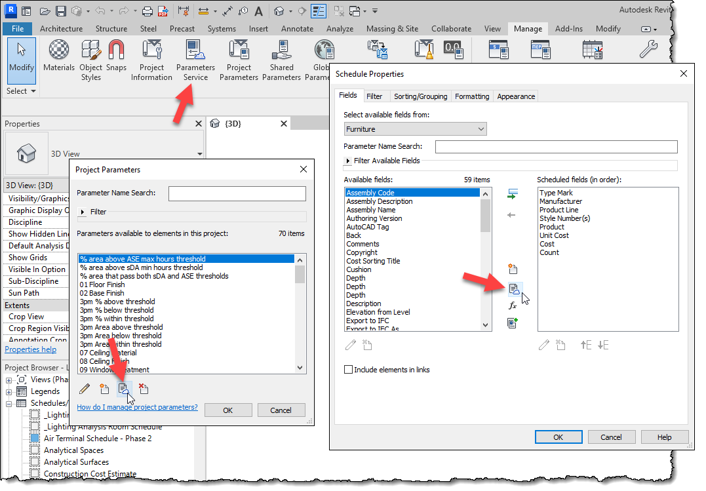Open the Materials tool in the ribbon
This screenshot has width=706, height=491.
[x=59, y=56]
